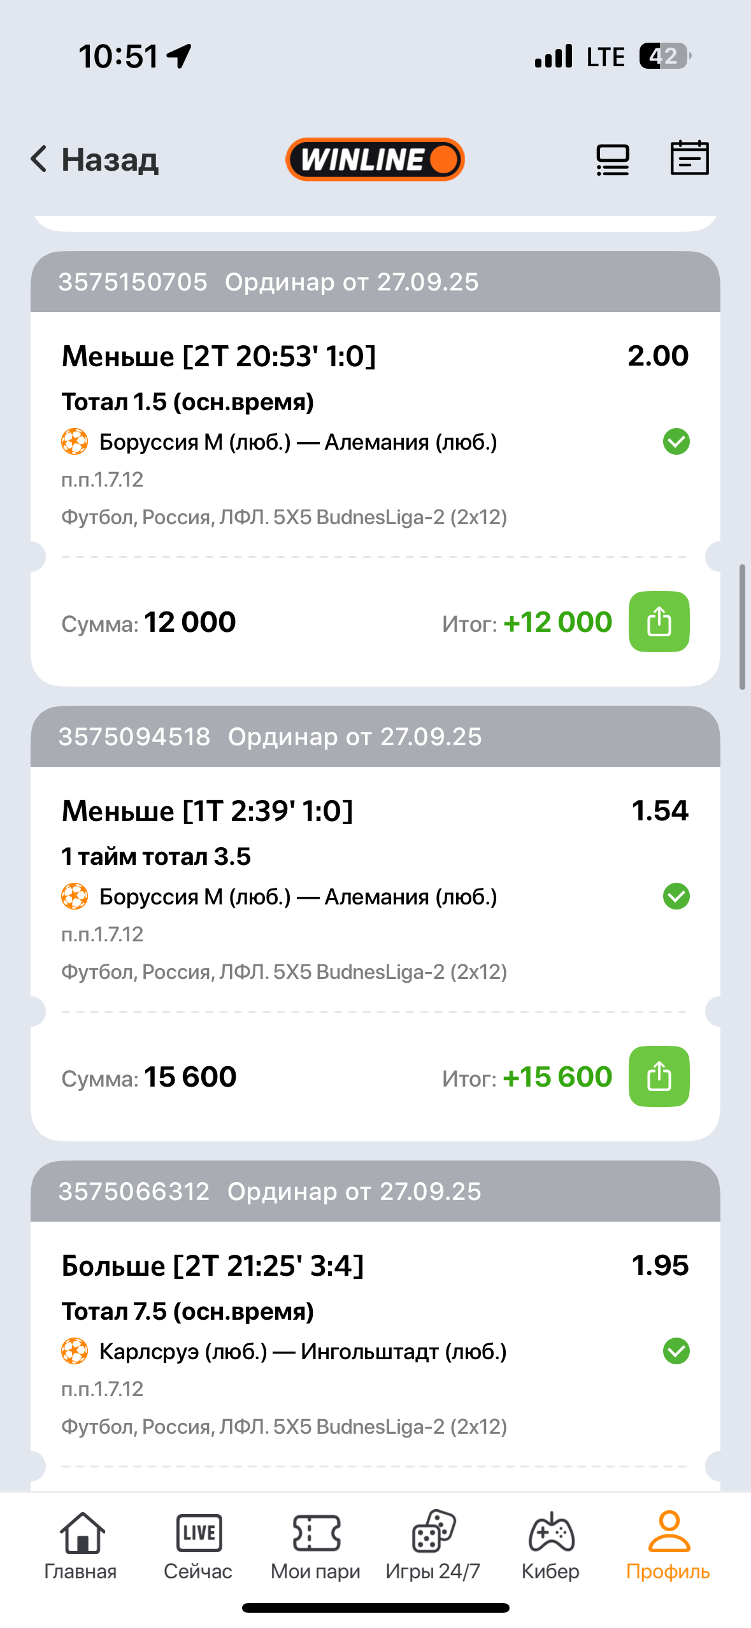Switch to the Мои пари tab
The width and height of the screenshot is (751, 1628).
315,1545
